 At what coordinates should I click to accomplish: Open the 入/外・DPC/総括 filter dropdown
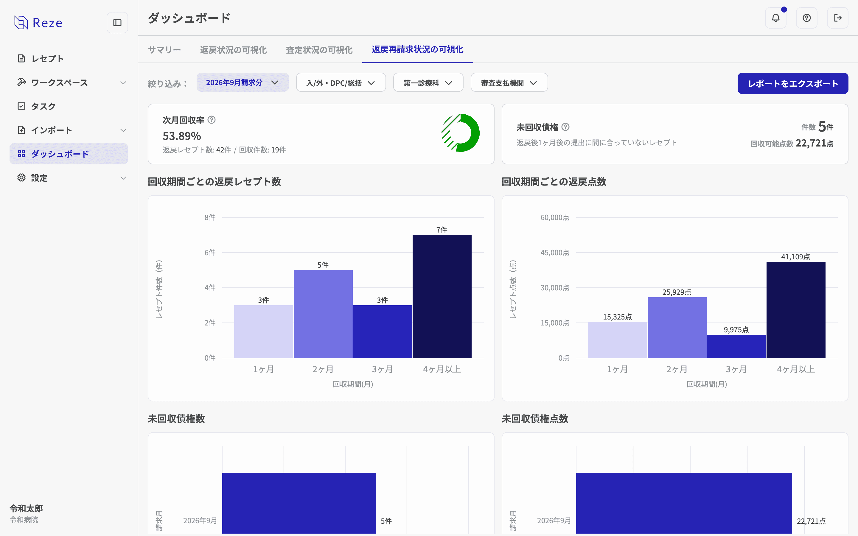pos(341,82)
